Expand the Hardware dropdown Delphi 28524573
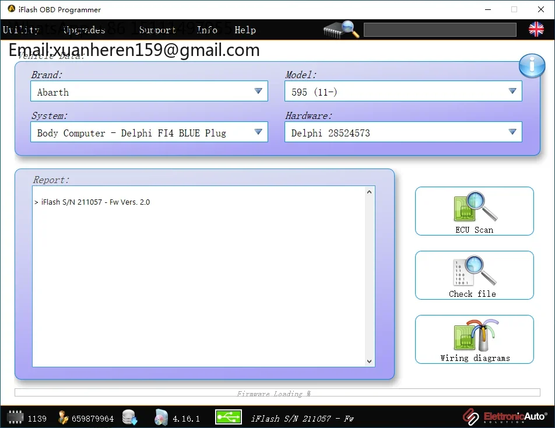Image resolution: width=555 pixels, height=428 pixels. pos(403,132)
